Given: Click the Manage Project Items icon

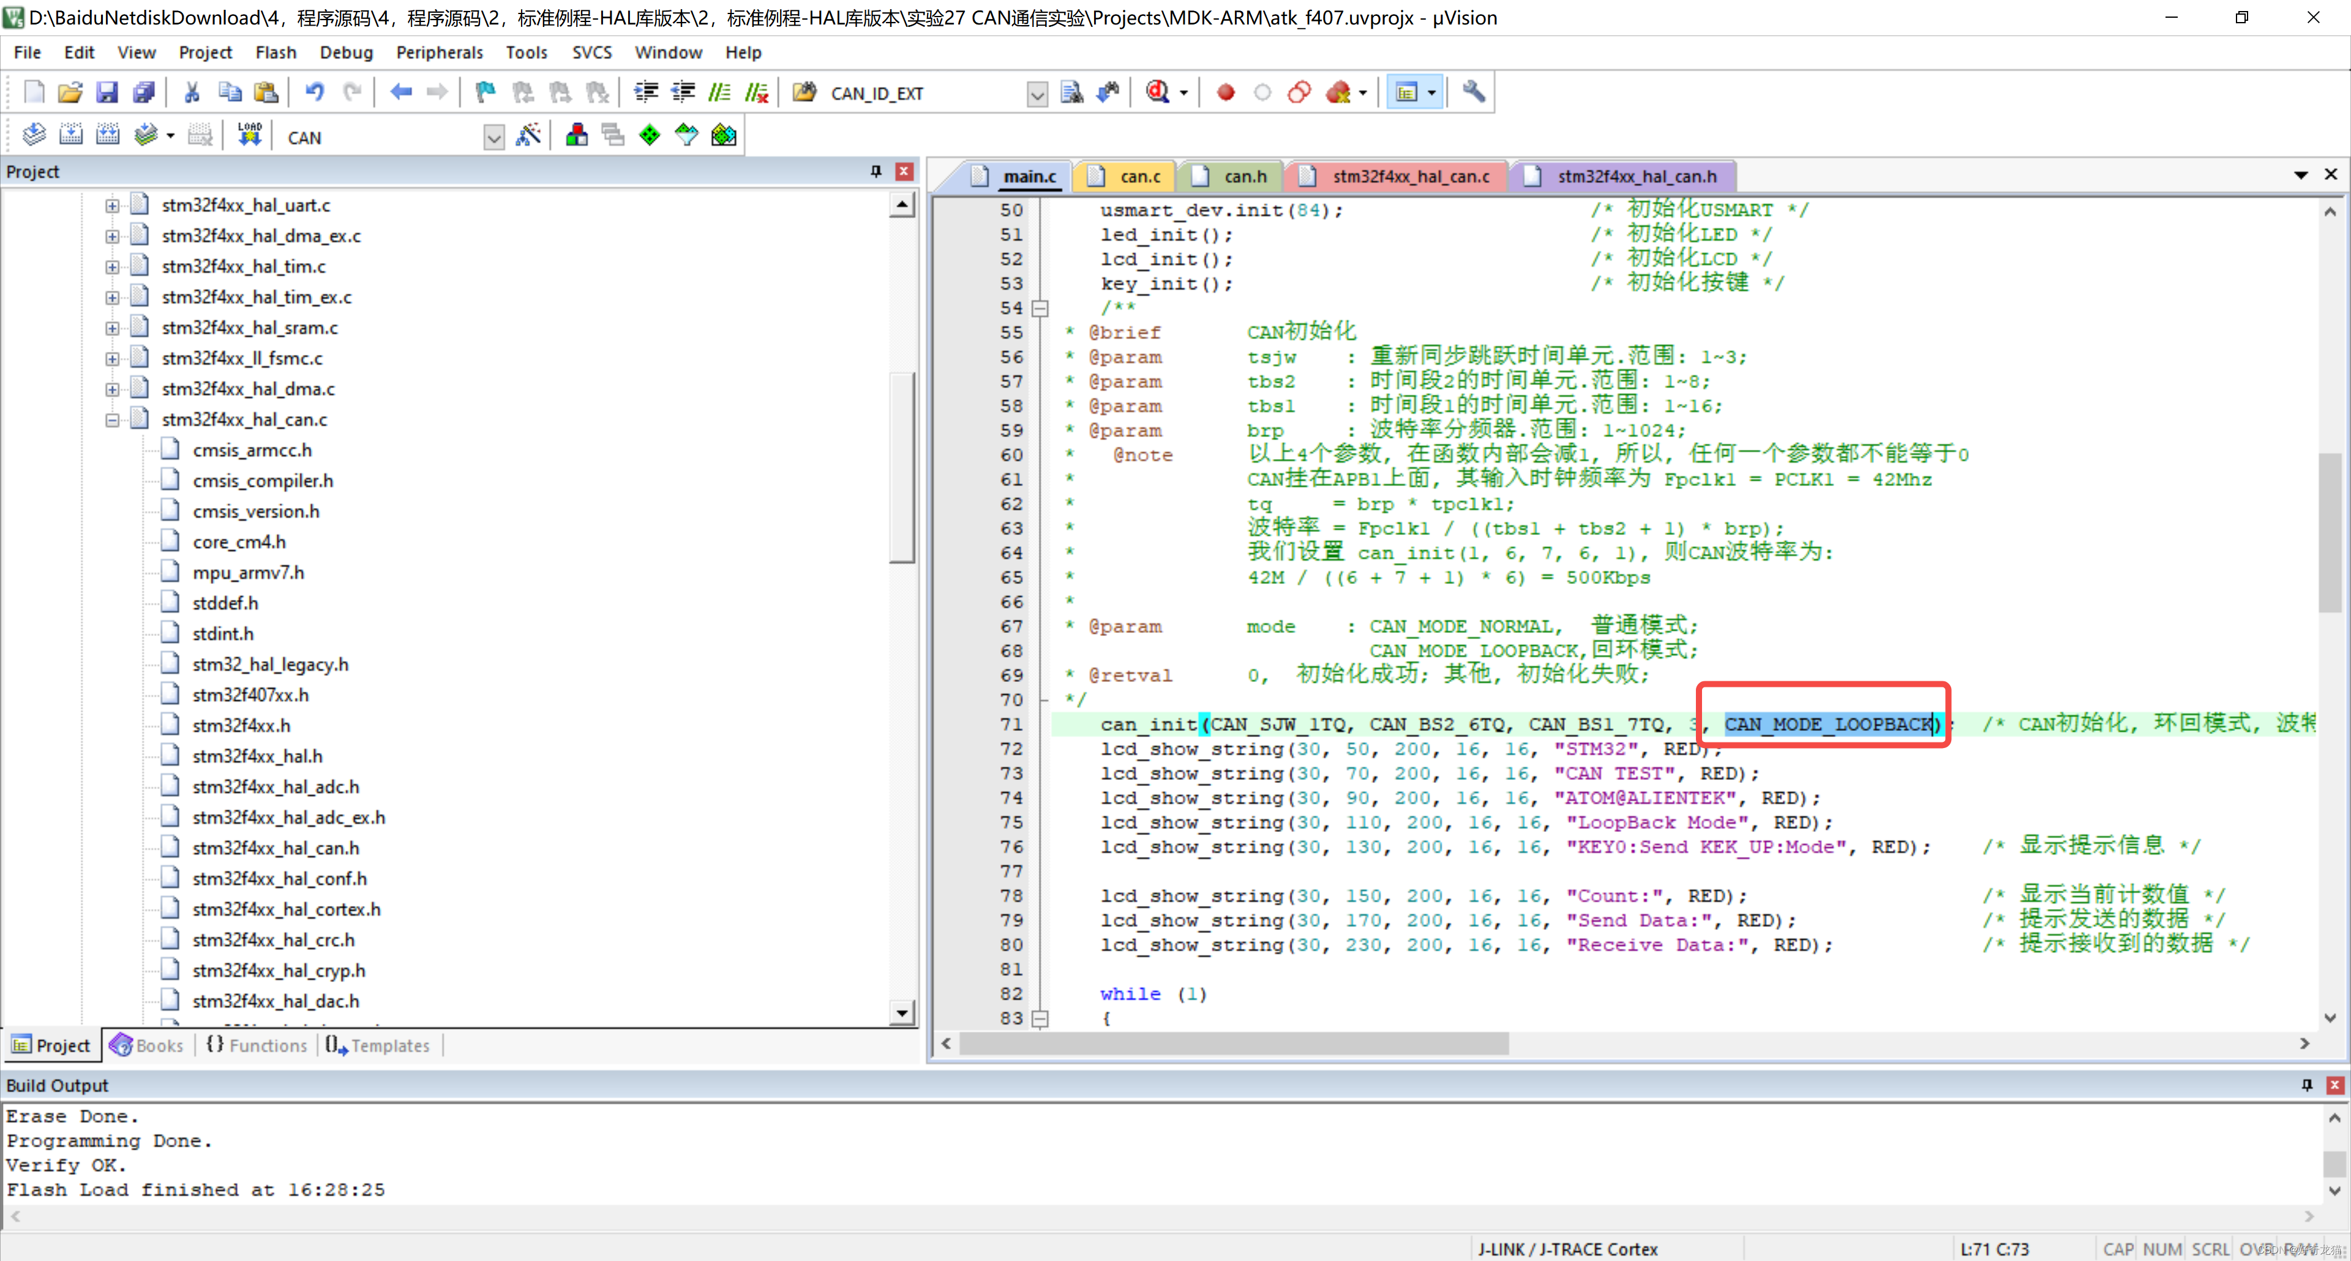Looking at the screenshot, I should [576, 136].
